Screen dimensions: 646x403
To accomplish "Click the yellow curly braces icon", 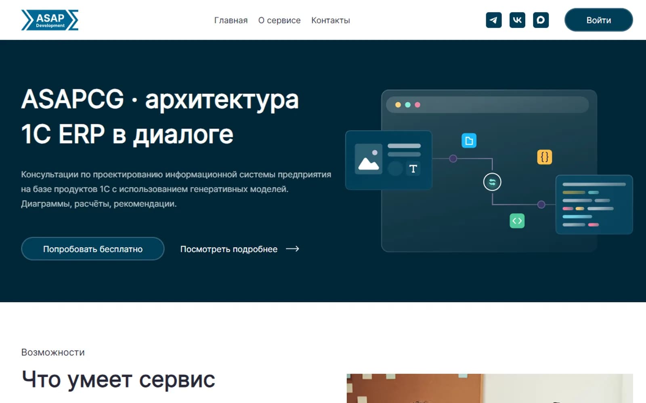I will (x=544, y=157).
